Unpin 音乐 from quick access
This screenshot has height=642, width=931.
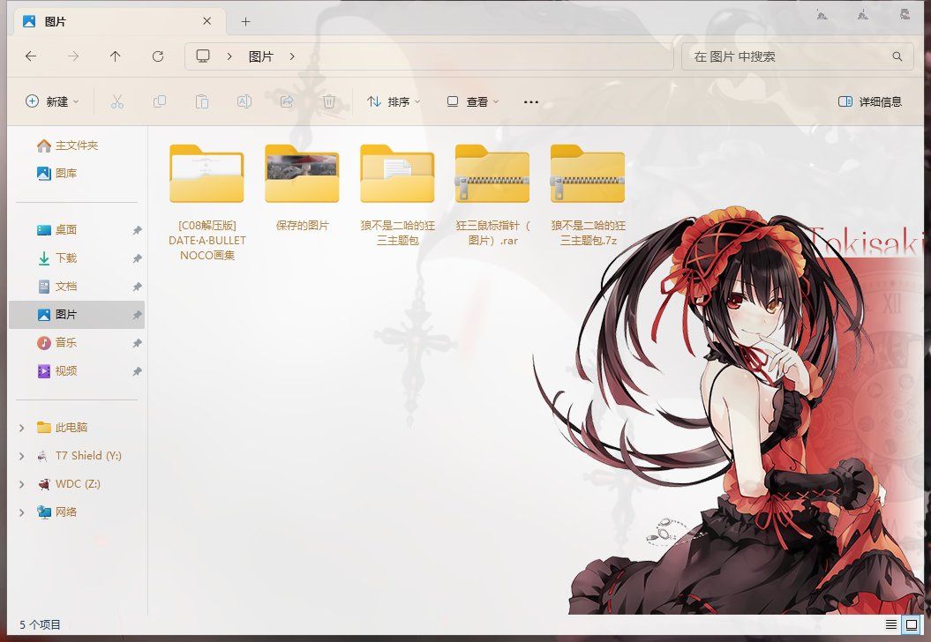137,343
